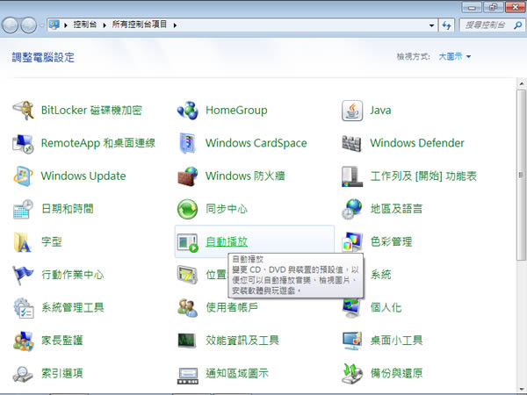
Task: Open the Windows Update icon
Action: (x=23, y=176)
